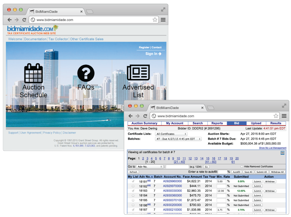Reload page in back browser window

coord(24,20)
